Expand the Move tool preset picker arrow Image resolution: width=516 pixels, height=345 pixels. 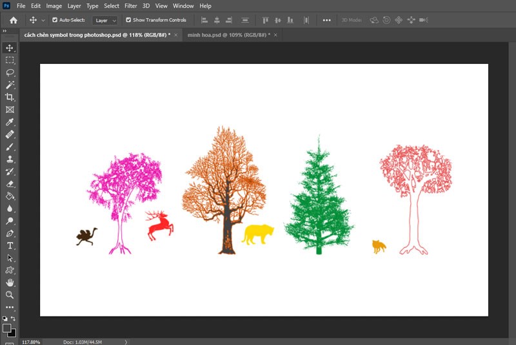pos(43,20)
